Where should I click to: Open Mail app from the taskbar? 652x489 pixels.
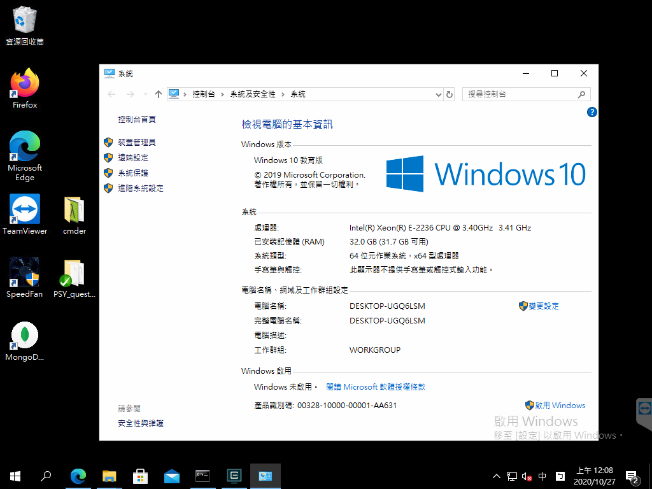click(x=171, y=476)
